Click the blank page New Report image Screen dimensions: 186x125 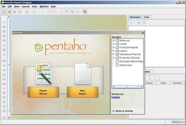click(83, 74)
